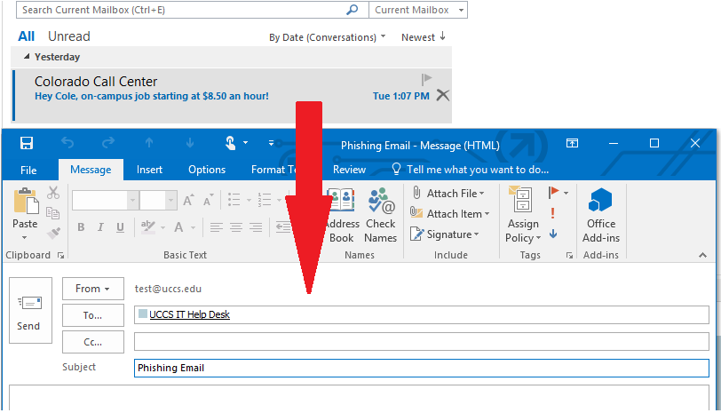Image resolution: width=721 pixels, height=413 pixels.
Task: Toggle bulleted list
Action: 234,200
